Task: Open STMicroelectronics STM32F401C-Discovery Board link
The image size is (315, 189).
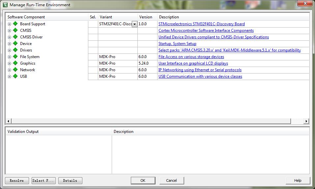Action: (x=202, y=24)
